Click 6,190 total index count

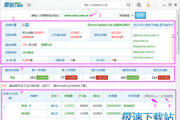26,60
